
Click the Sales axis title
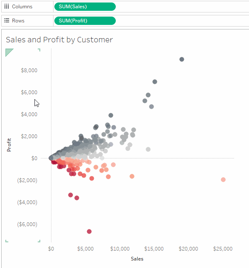point(137,259)
